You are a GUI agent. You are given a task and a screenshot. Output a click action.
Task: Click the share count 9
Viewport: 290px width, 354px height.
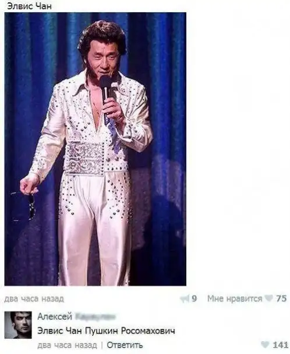click(x=194, y=299)
